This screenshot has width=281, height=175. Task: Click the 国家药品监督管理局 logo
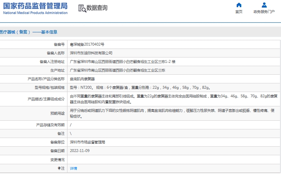coord(35,6)
